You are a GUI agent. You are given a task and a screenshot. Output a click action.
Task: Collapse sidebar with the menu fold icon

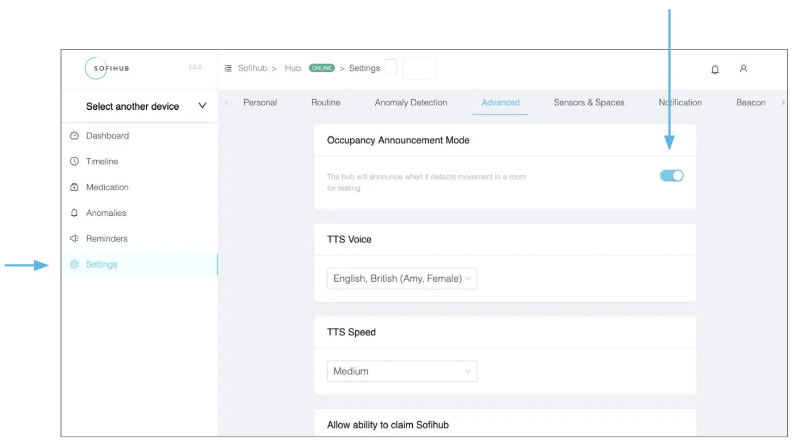pyautogui.click(x=228, y=68)
